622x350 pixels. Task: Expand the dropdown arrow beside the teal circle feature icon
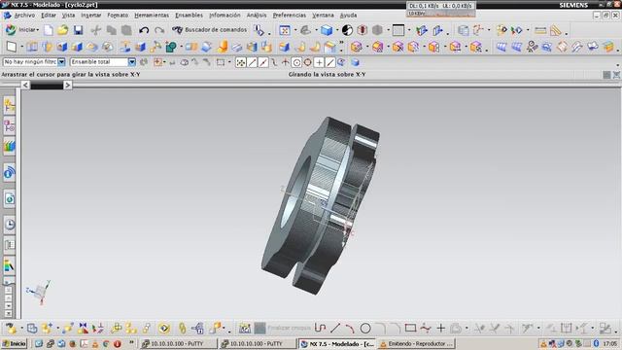pyautogui.click(x=182, y=48)
